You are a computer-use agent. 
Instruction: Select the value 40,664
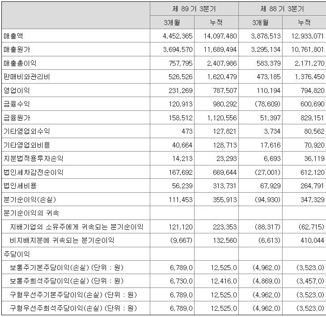[182, 145]
